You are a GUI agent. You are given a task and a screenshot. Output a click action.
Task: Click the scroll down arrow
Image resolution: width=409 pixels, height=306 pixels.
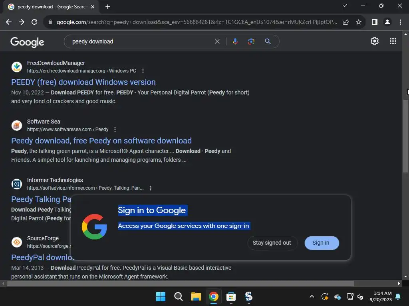[405, 277]
